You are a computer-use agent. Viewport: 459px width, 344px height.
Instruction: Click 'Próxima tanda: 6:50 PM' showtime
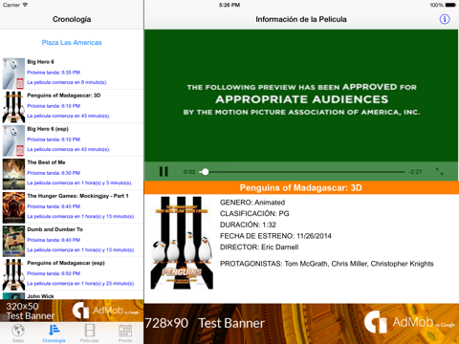[x=54, y=273]
